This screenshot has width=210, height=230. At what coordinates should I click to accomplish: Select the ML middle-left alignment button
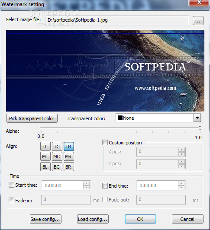(45, 157)
